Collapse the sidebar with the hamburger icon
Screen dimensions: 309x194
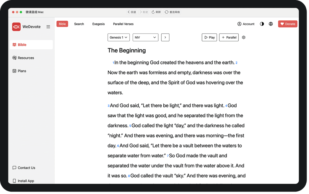pyautogui.click(x=48, y=27)
